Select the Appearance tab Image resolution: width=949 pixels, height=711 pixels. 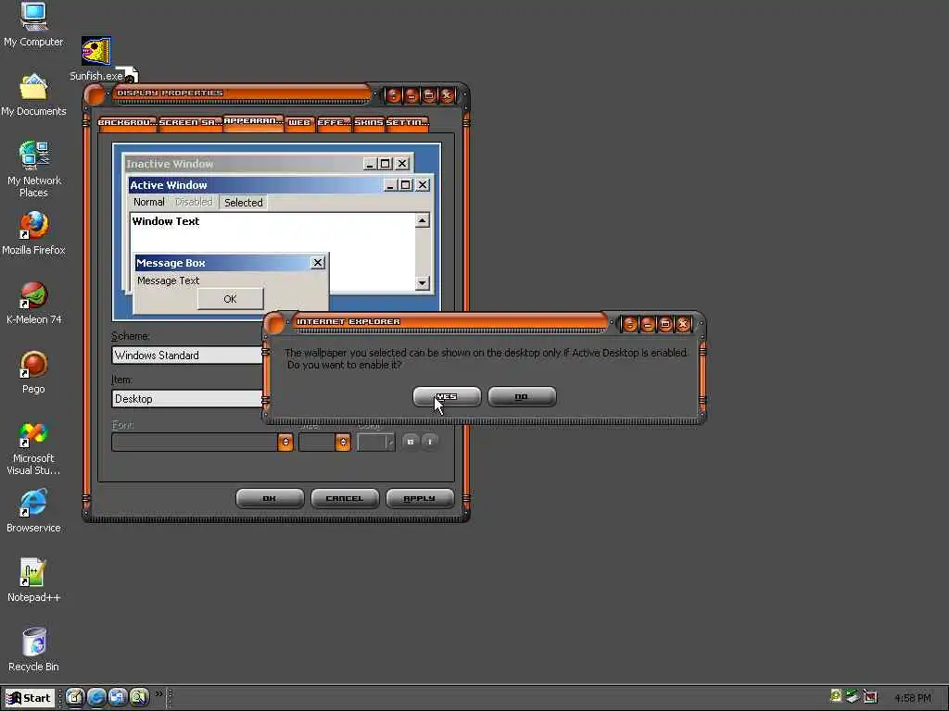(254, 121)
